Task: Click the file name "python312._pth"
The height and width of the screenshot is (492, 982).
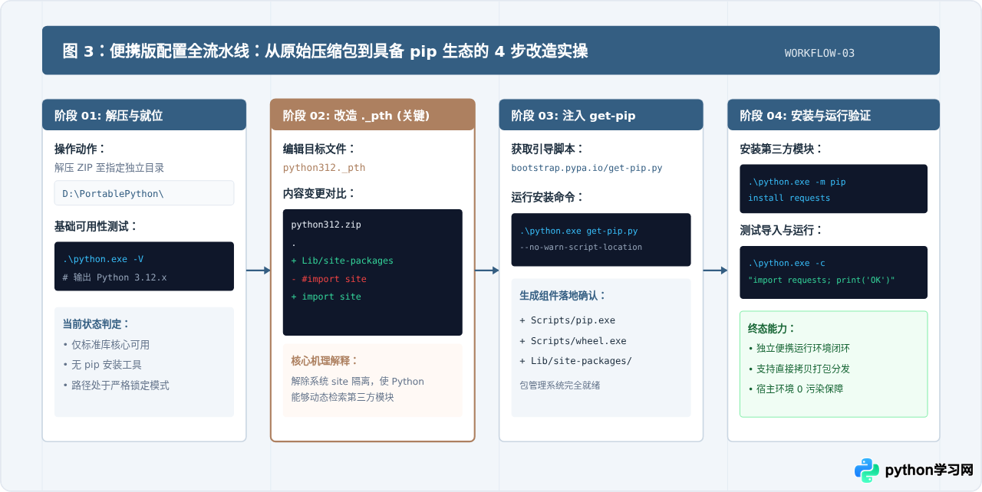Action: [325, 167]
